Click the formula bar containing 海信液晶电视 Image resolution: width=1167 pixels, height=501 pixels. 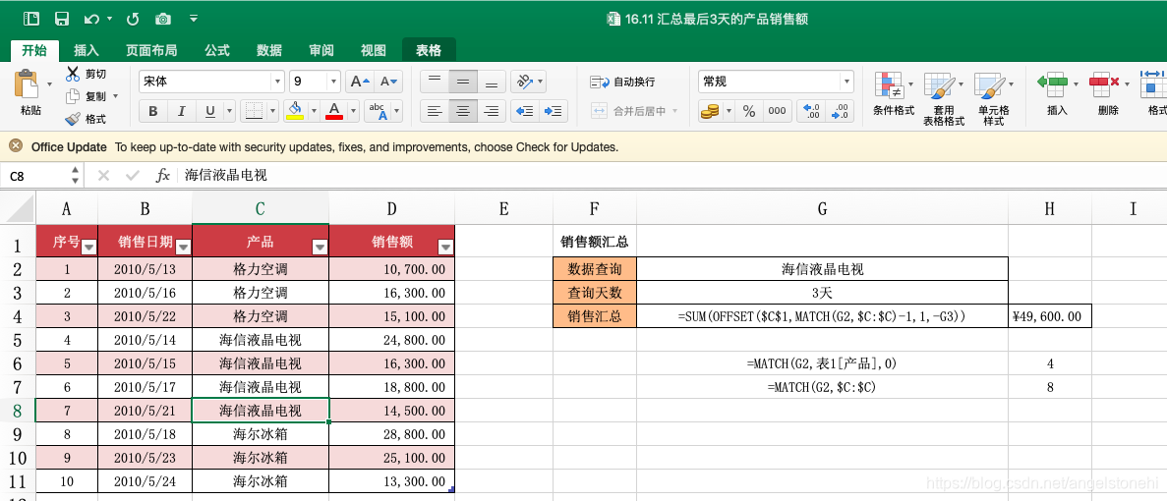[x=670, y=176]
